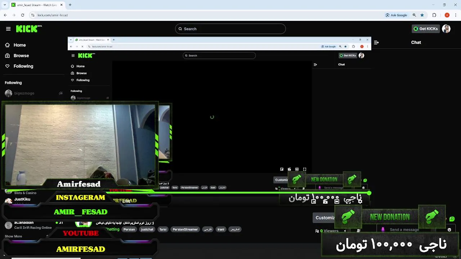This screenshot has height=259, width=461.
Task: Click the green stream progress bar handle
Action: click(x=369, y=194)
